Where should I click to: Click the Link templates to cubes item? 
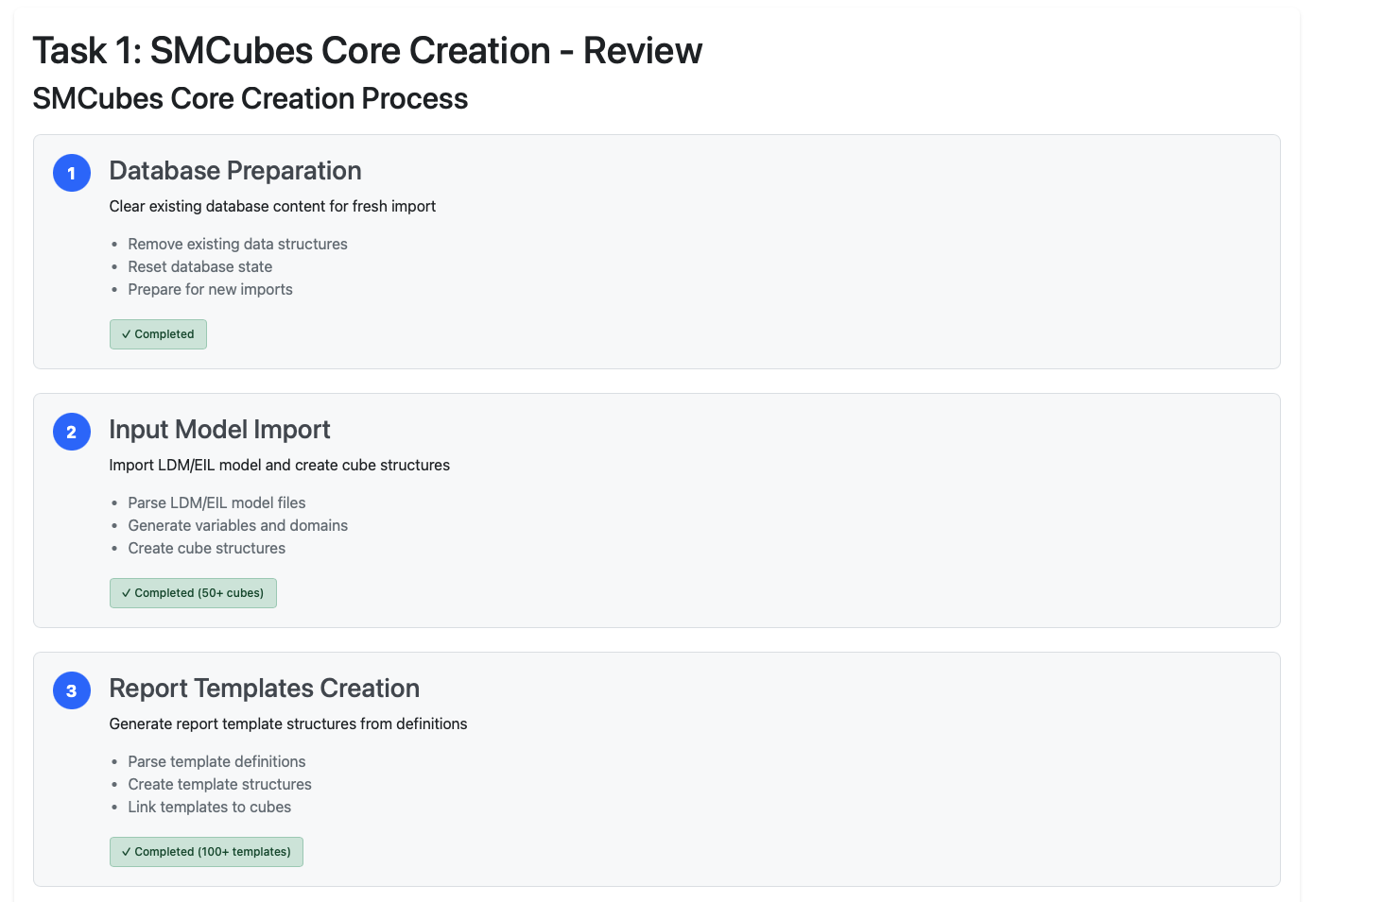(x=209, y=807)
